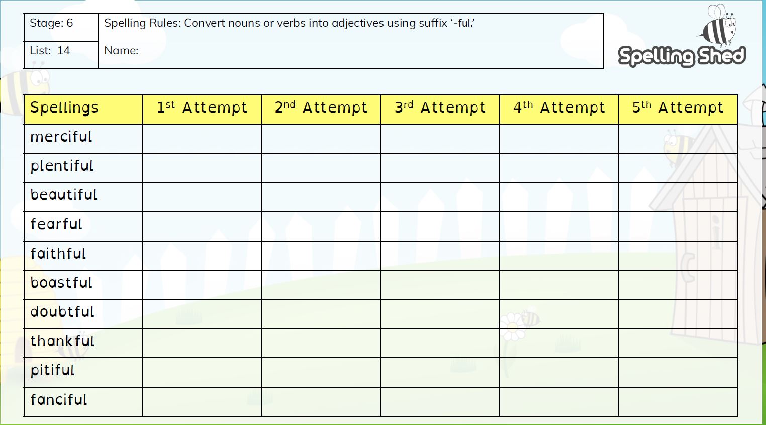Click the 5th Attempt cell for pitiful
Viewport: 766px width, 425px height.
678,372
